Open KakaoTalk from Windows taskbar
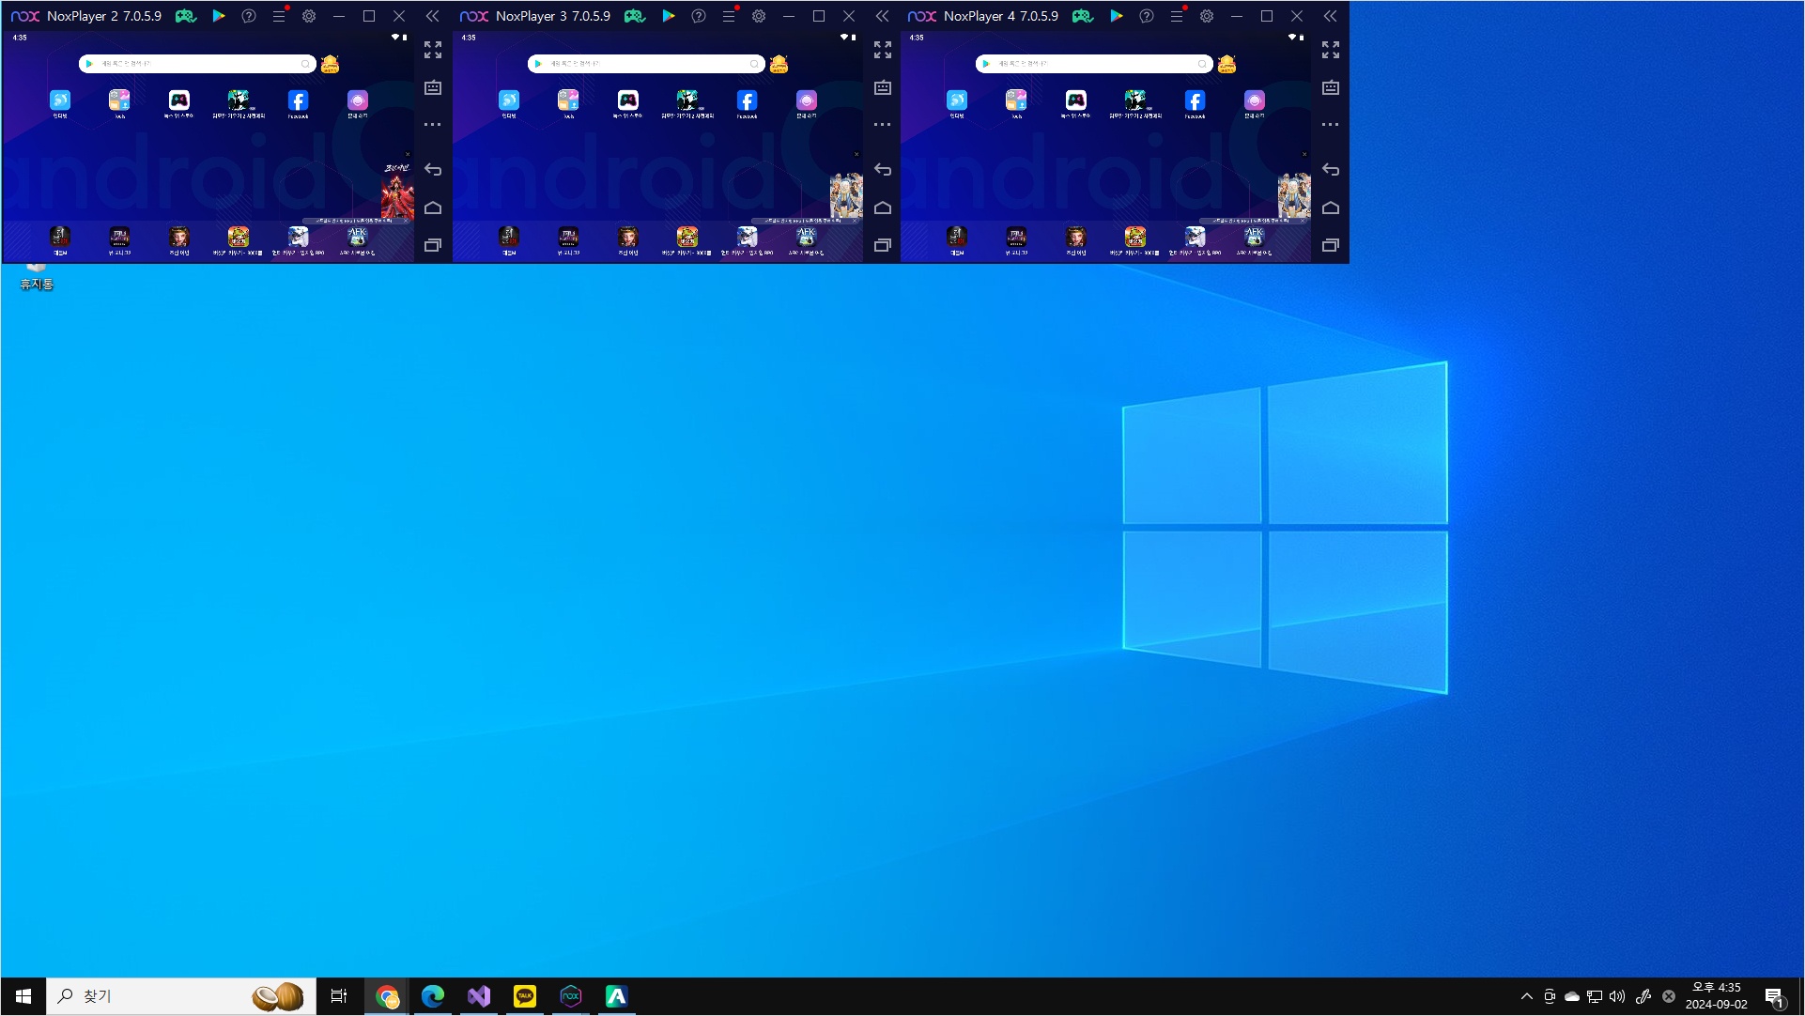The width and height of the screenshot is (1805, 1016). coord(525,995)
